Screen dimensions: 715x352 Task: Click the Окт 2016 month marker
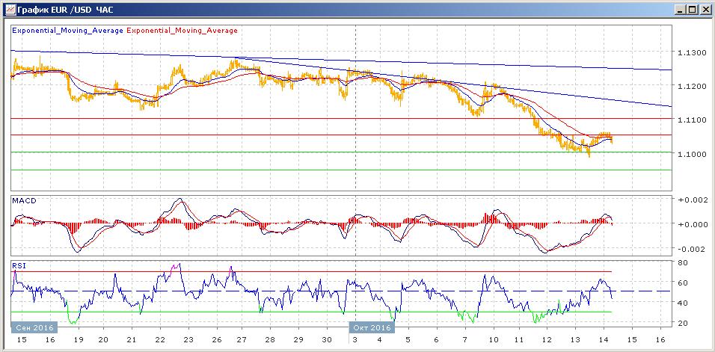pyautogui.click(x=372, y=327)
